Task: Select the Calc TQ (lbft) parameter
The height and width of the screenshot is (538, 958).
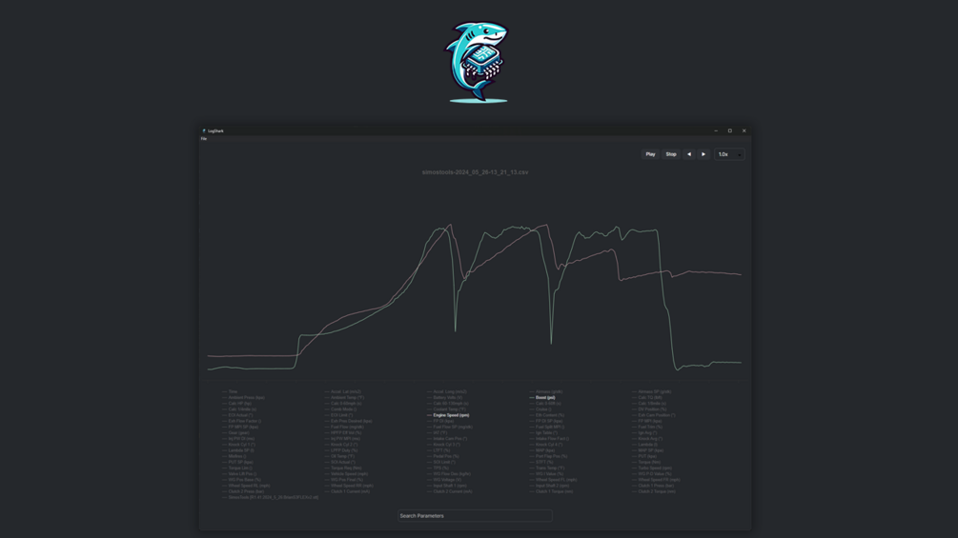Action: 647,398
